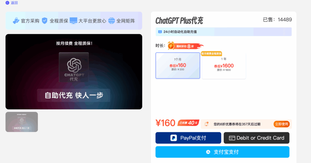Click 立即使用 coupon button
The height and width of the screenshot is (163, 311).
coord(282,124)
